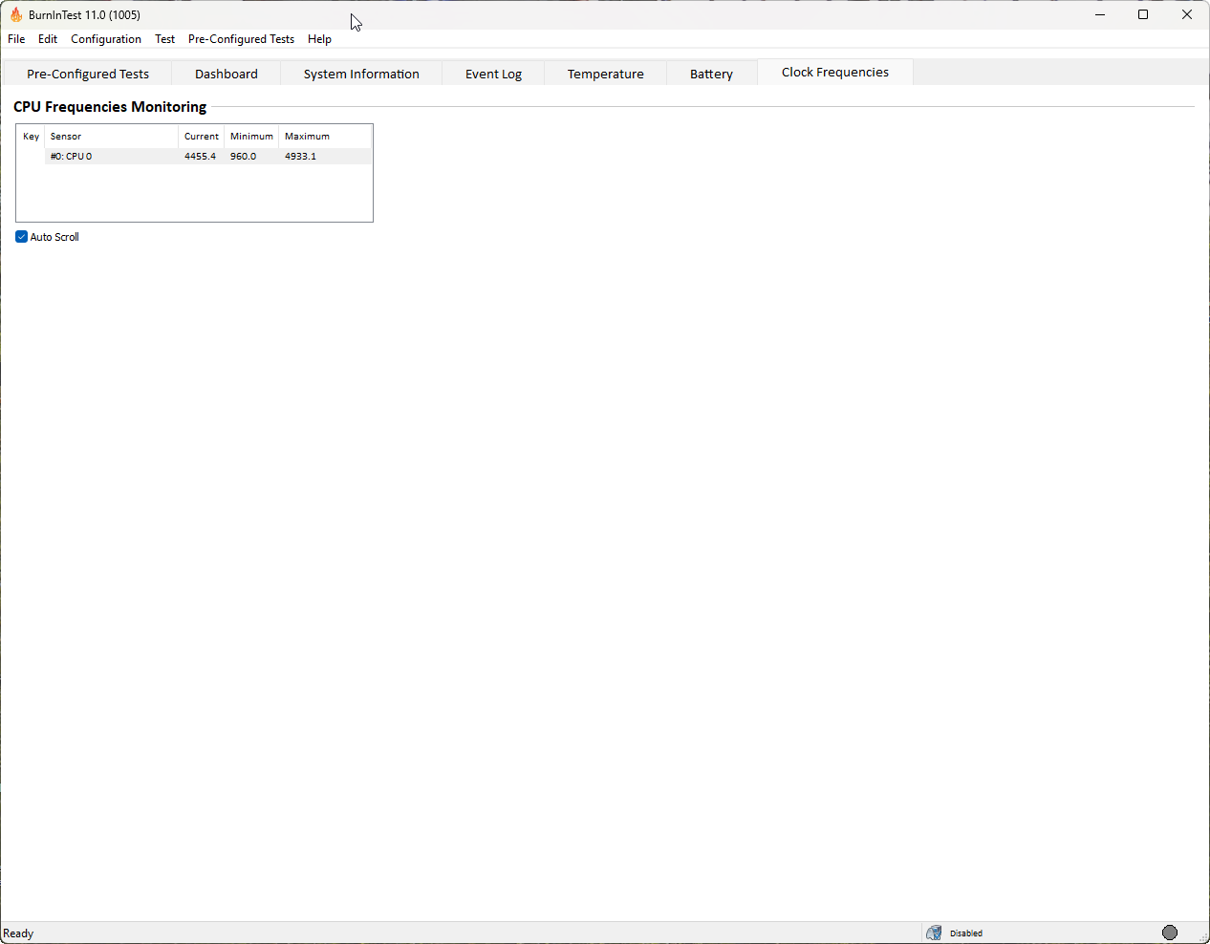Switch to the Battery tab
The height and width of the screenshot is (944, 1210).
click(x=711, y=74)
